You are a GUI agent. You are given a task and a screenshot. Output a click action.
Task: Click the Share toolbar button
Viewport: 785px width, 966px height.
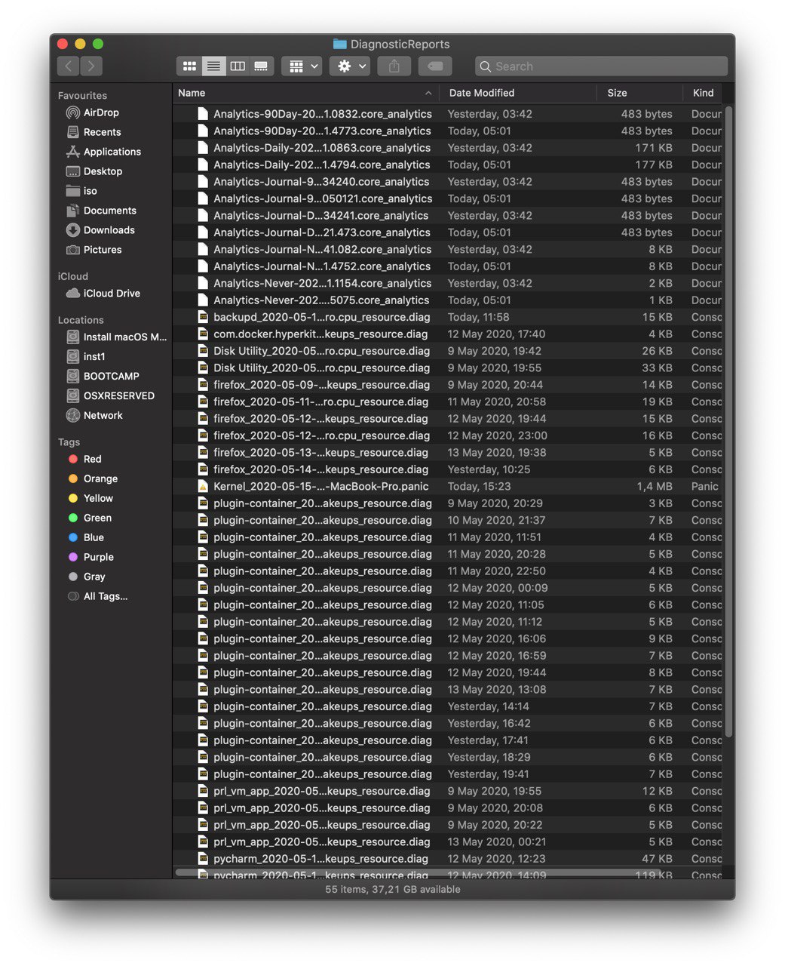pos(394,66)
